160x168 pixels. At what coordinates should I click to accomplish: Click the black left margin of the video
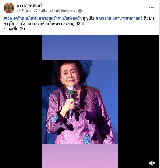tap(21, 101)
